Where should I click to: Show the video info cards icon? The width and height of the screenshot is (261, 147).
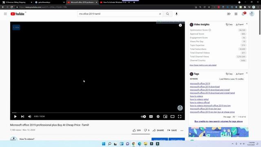(x=180, y=25)
